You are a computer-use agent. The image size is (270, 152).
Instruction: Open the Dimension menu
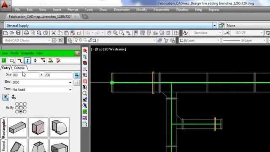[x=121, y=10]
